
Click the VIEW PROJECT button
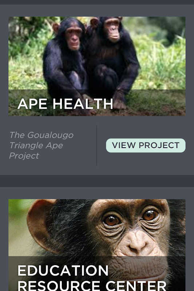(146, 145)
